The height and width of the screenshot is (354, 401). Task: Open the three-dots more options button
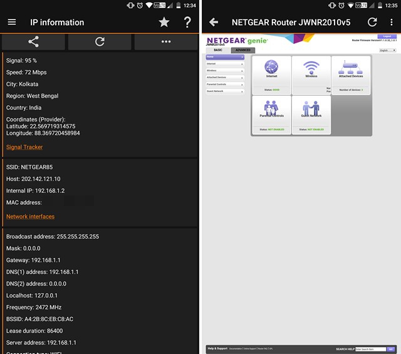coord(166,42)
